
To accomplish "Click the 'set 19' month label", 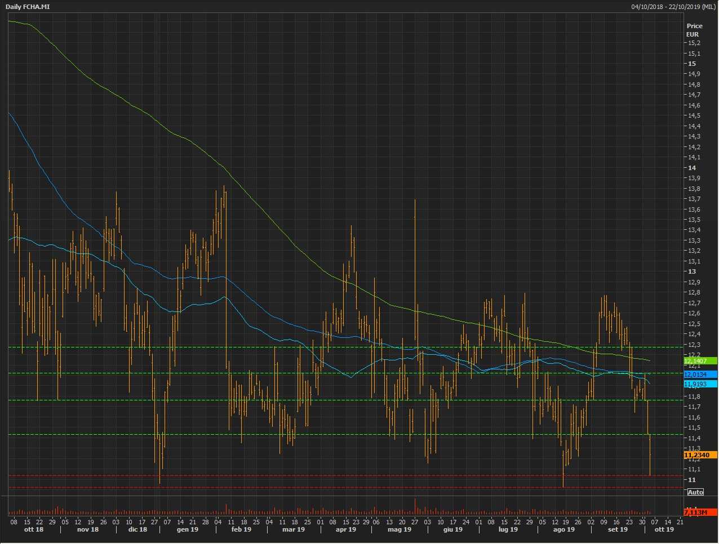I will [x=618, y=529].
